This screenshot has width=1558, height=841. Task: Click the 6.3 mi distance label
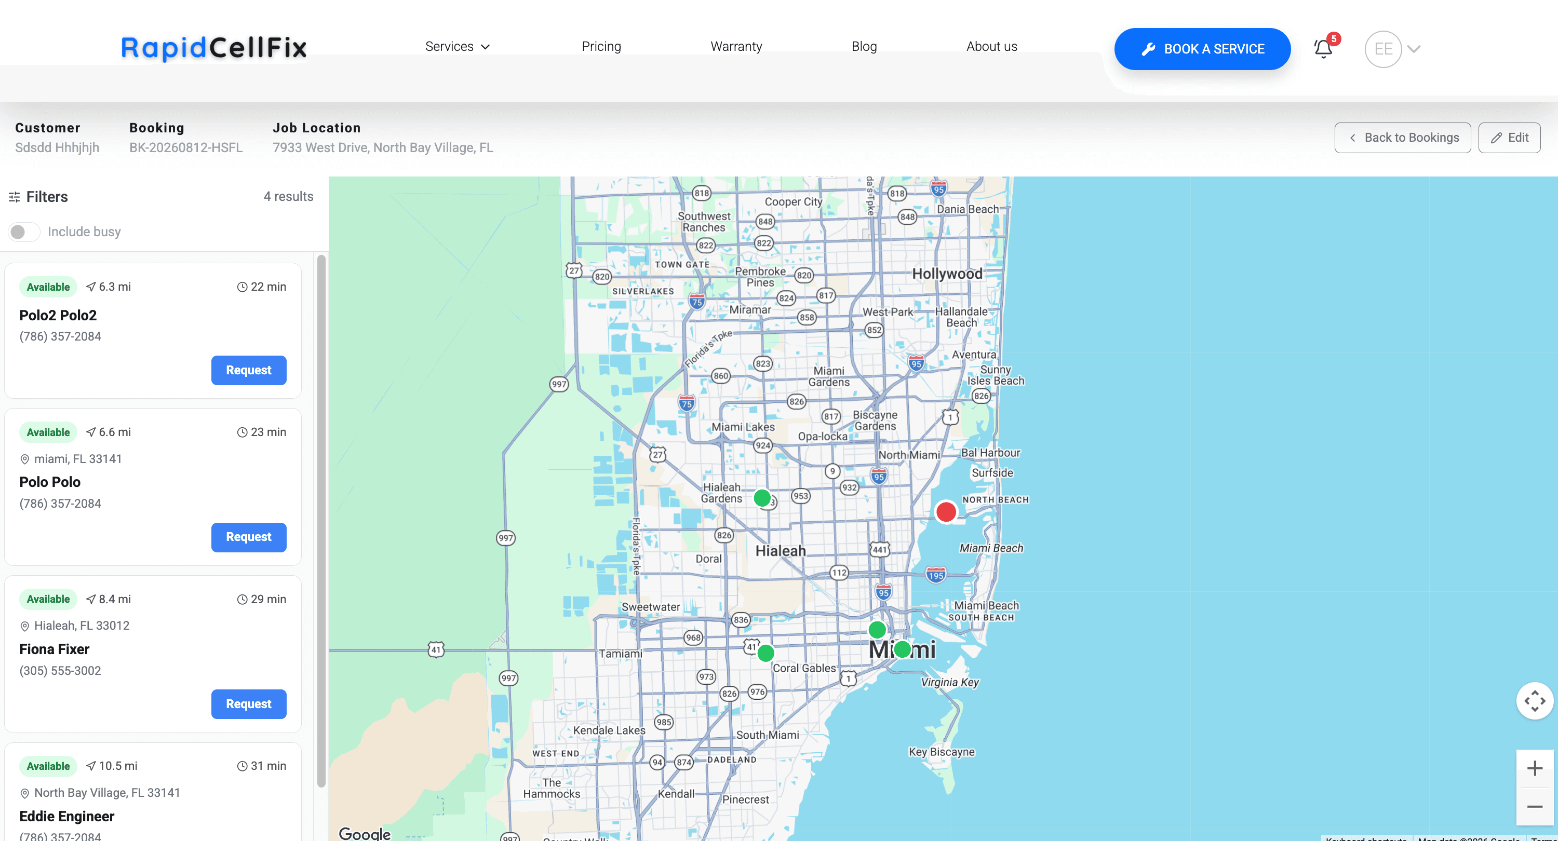pyautogui.click(x=108, y=287)
